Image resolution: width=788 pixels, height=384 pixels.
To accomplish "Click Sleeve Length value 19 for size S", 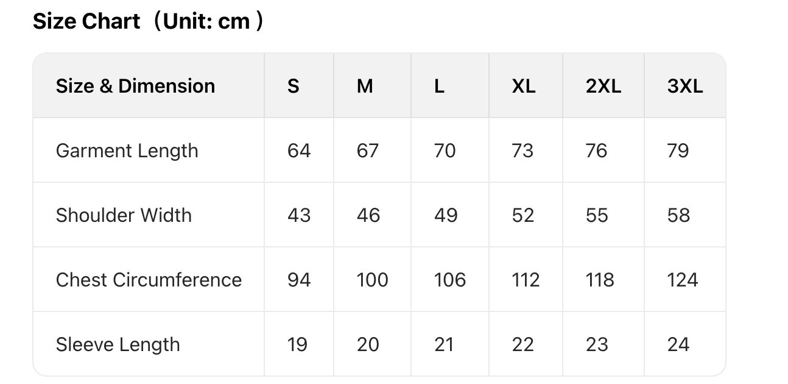I will click(297, 344).
